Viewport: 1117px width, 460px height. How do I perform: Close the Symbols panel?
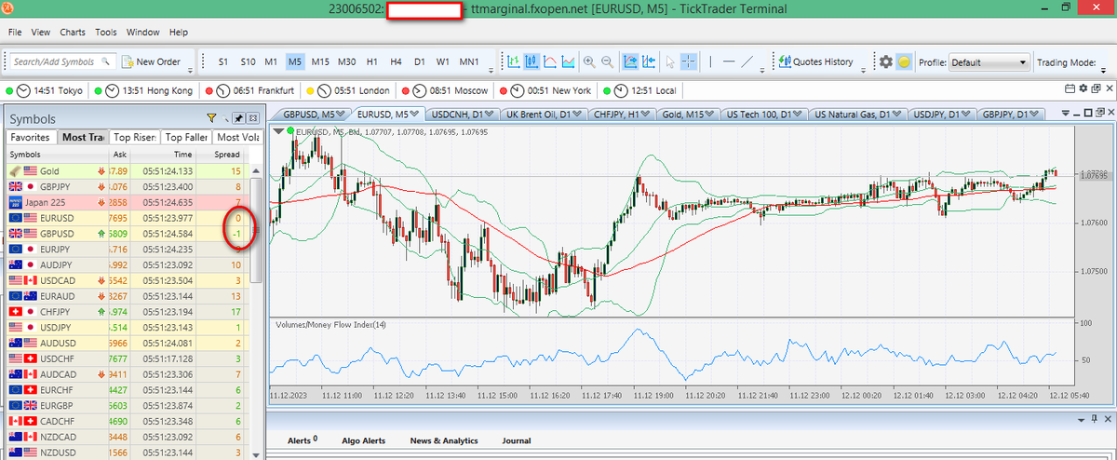[x=252, y=118]
